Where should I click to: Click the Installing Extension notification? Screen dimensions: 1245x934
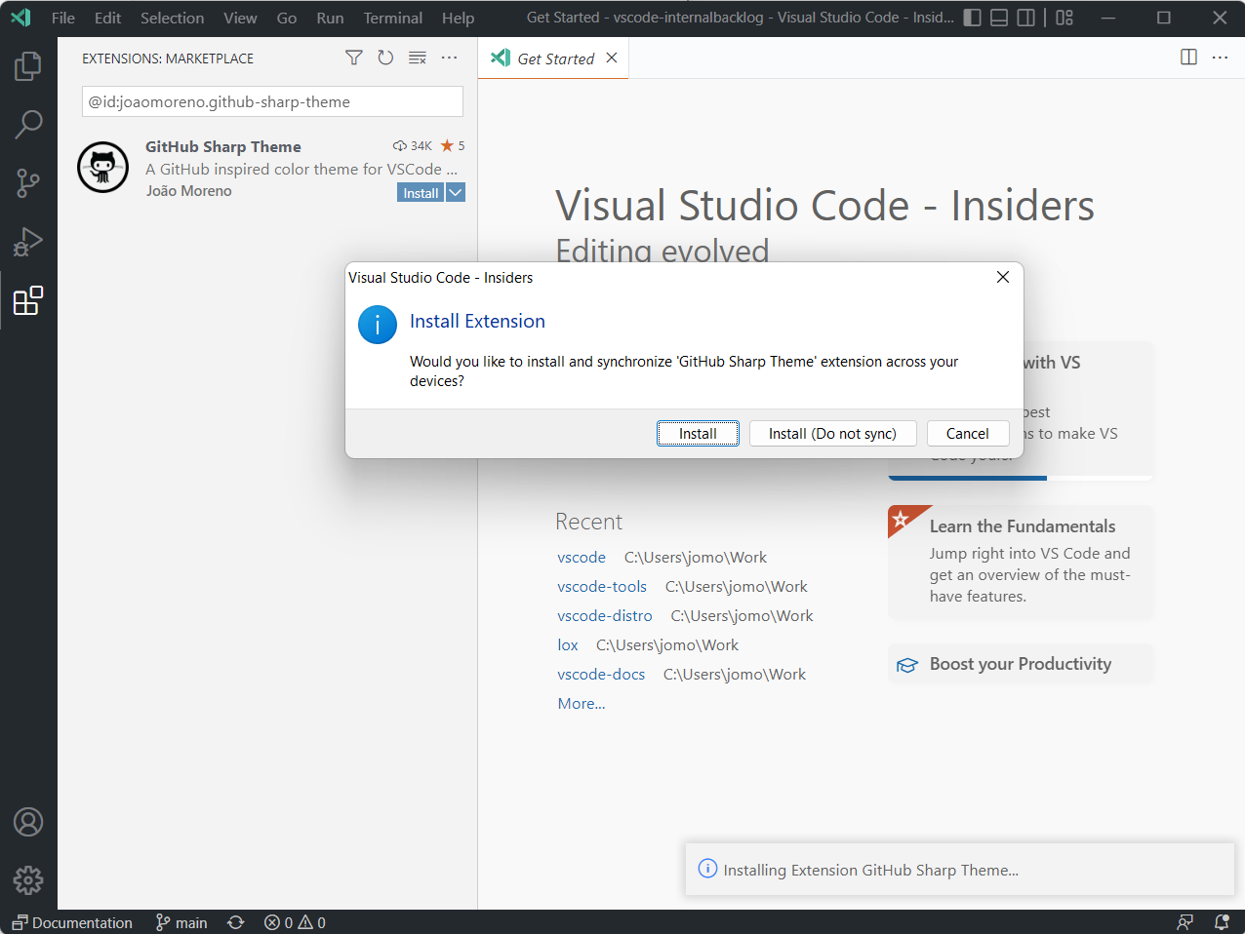(960, 870)
